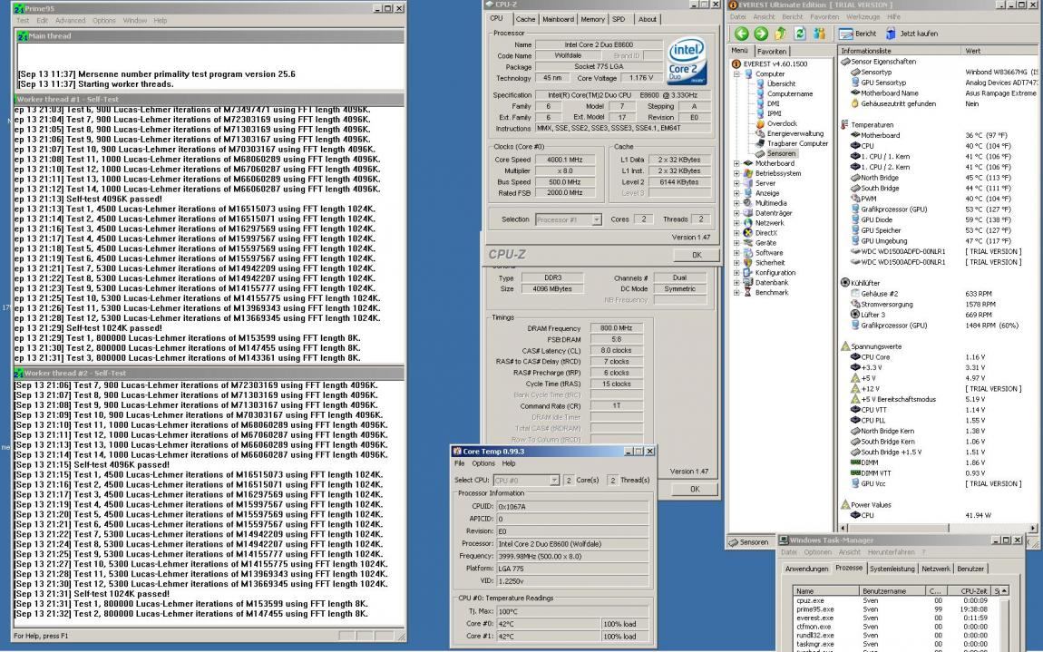
Task: Select Übersicht in EVEREST tree
Action: [781, 83]
